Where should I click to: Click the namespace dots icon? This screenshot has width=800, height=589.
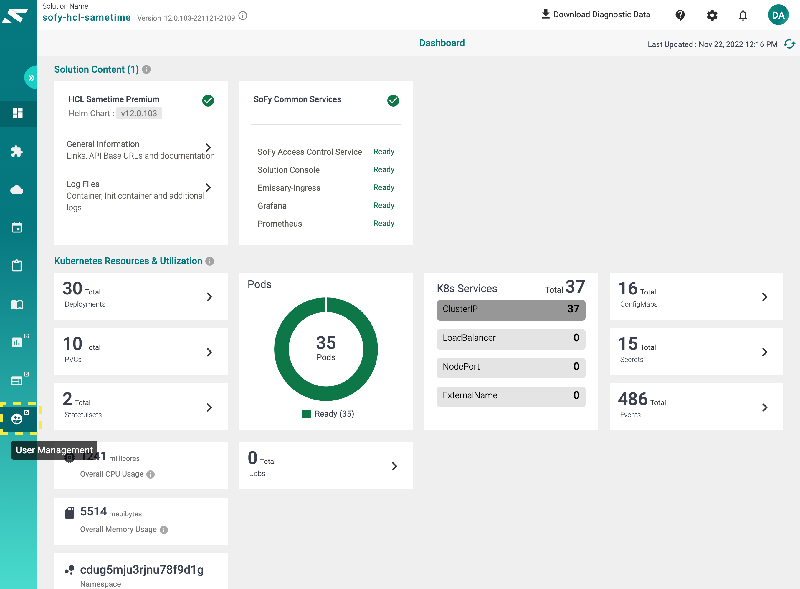coord(70,569)
